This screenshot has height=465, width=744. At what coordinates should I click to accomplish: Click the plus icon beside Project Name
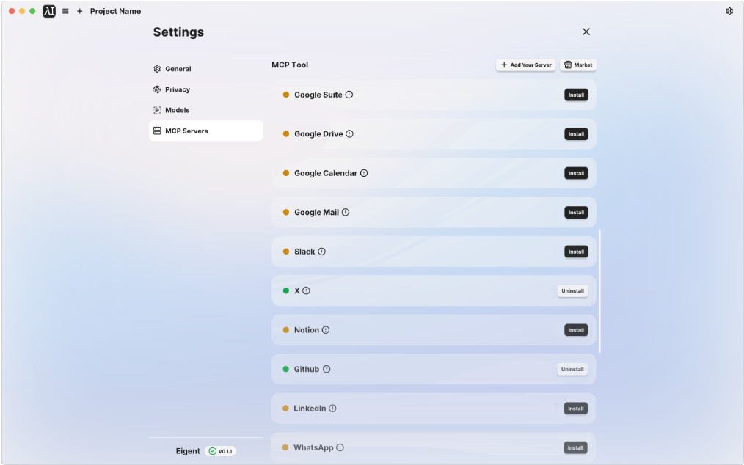(80, 11)
